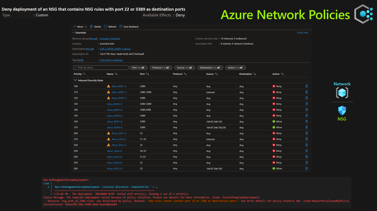The image size is (377, 211).
Task: Click the Azure policy hexagon logo
Action: (x=363, y=14)
